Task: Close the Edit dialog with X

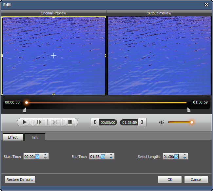Action: point(206,5)
